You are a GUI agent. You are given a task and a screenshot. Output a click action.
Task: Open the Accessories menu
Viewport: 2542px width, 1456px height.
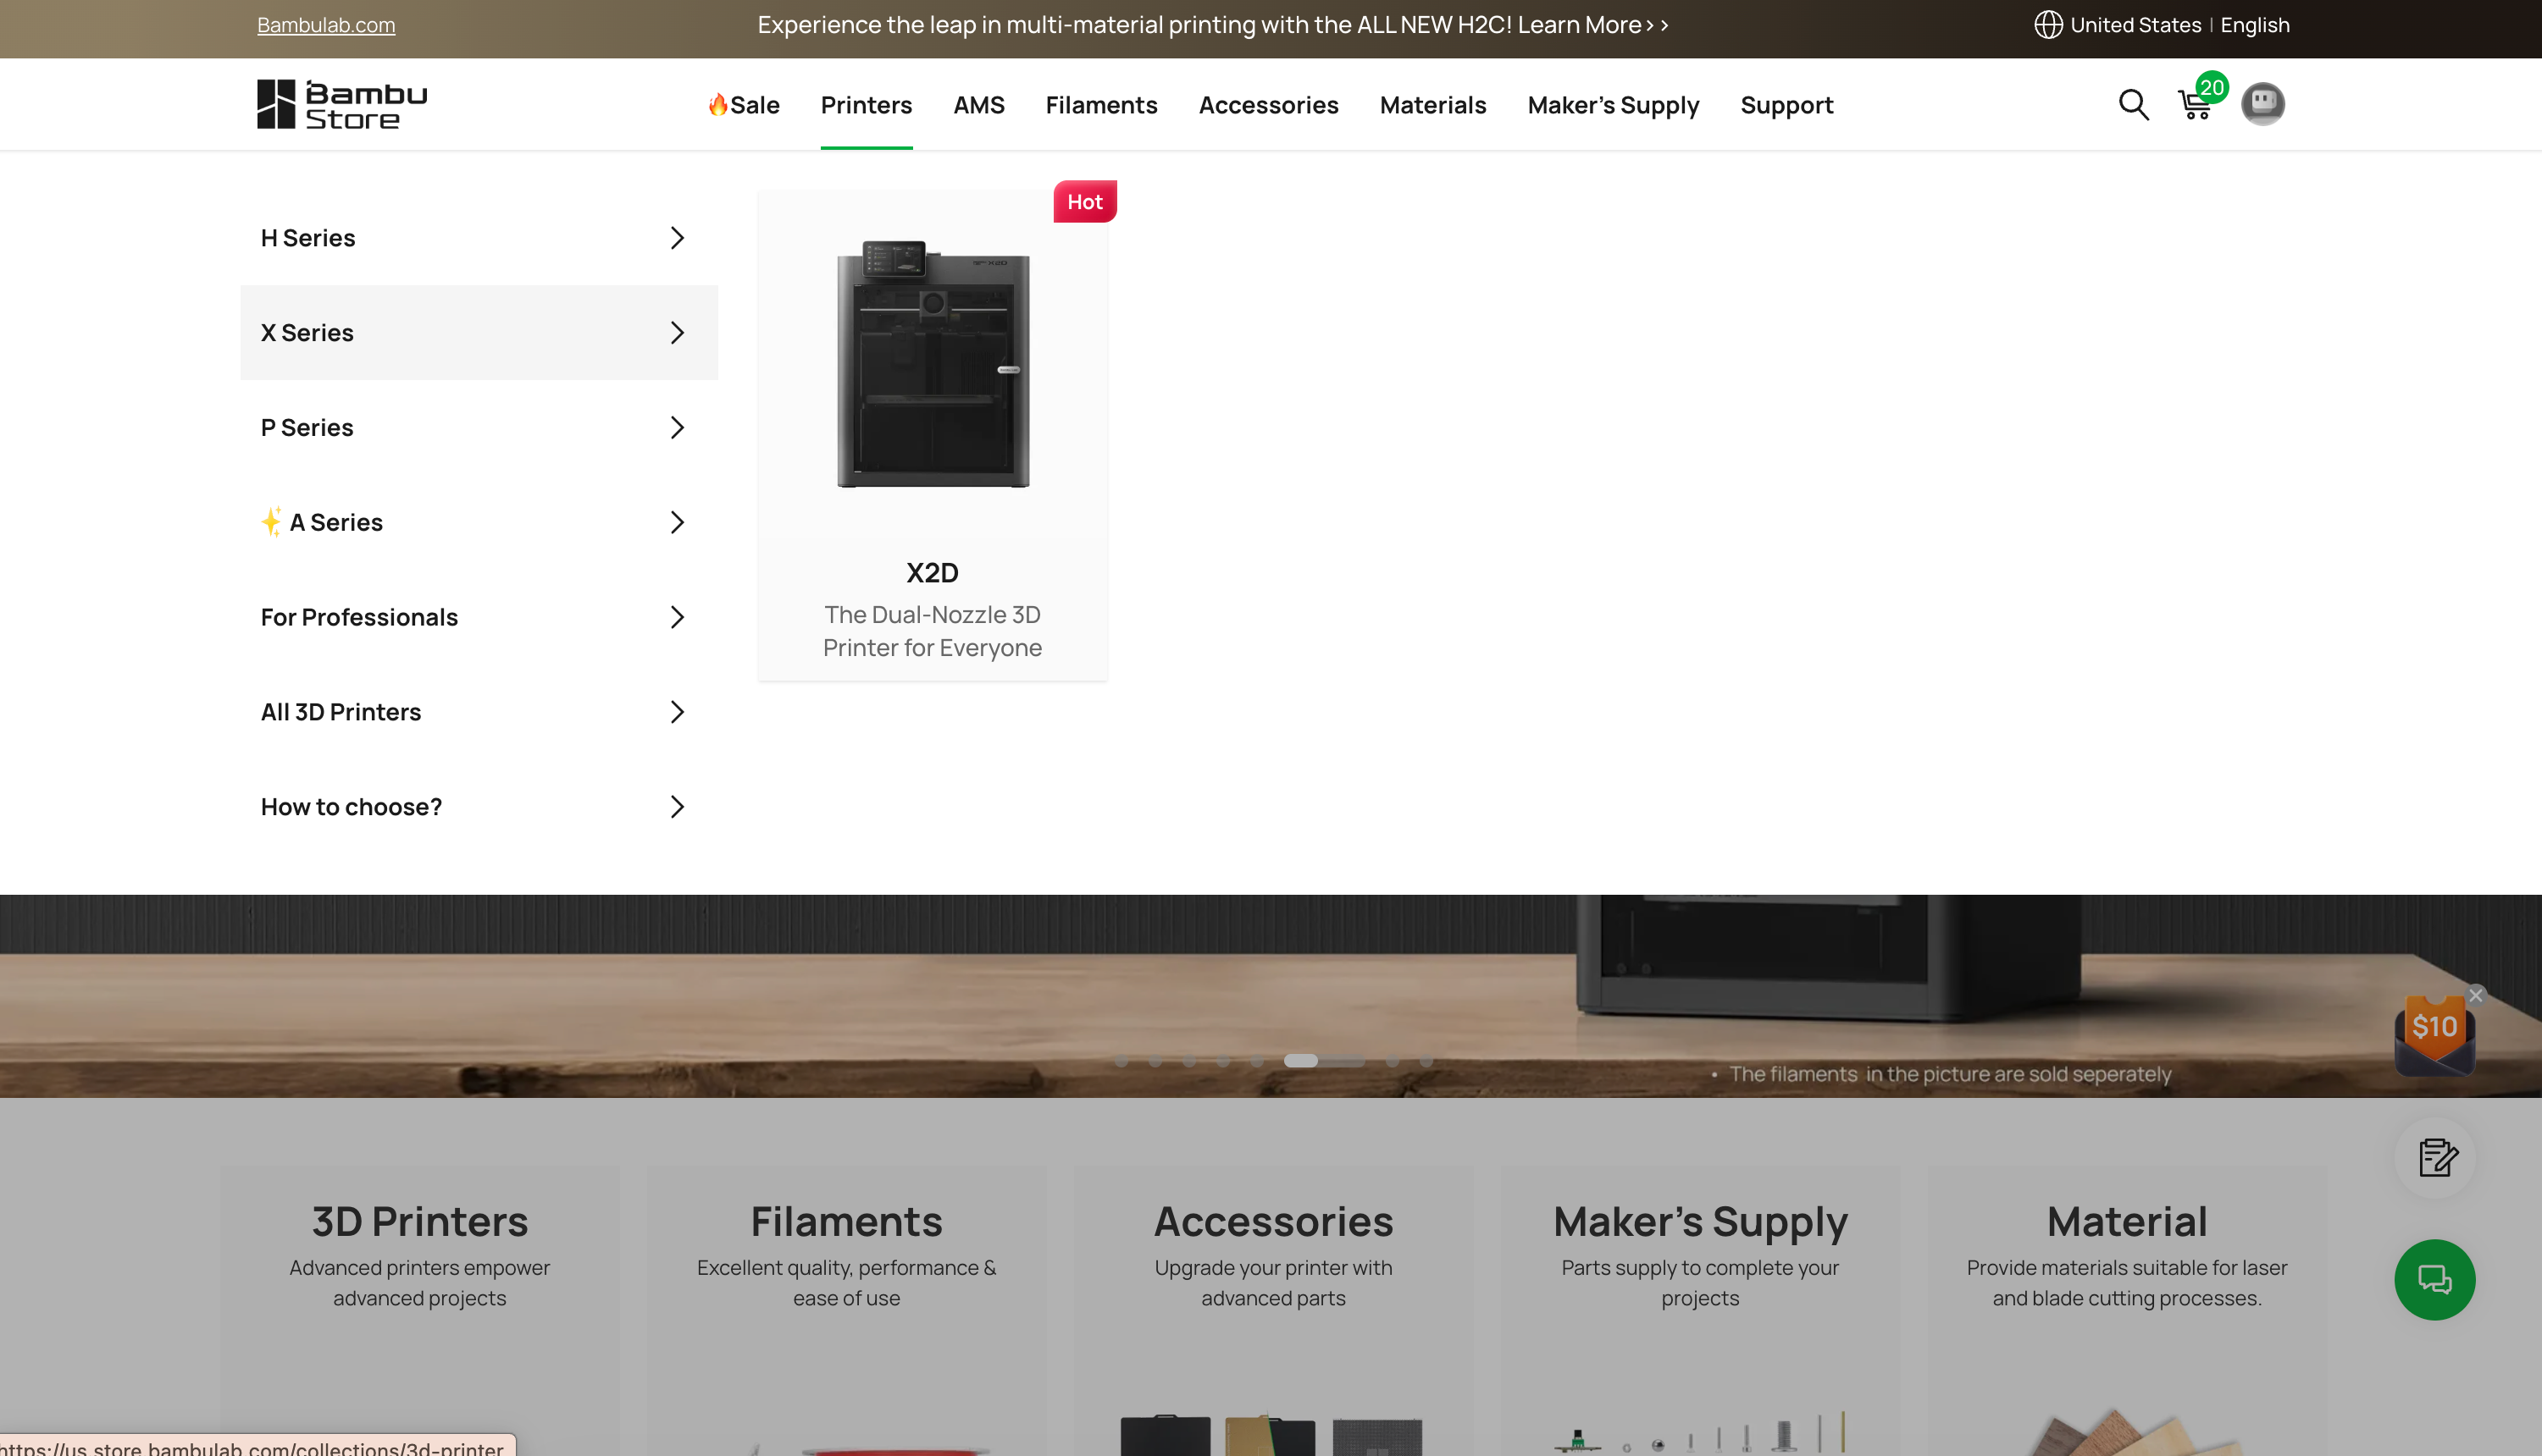1269,105
